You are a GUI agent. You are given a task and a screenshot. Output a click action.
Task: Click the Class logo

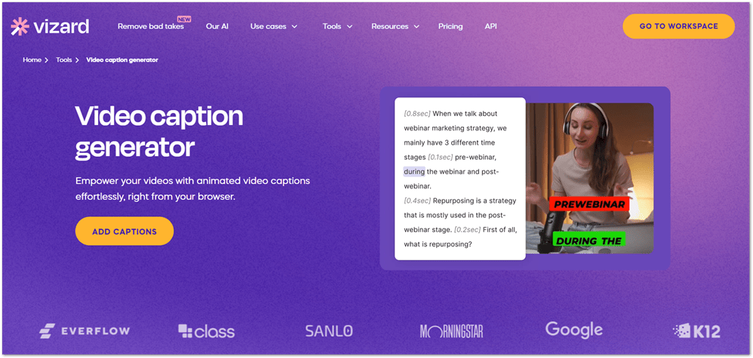click(x=207, y=331)
